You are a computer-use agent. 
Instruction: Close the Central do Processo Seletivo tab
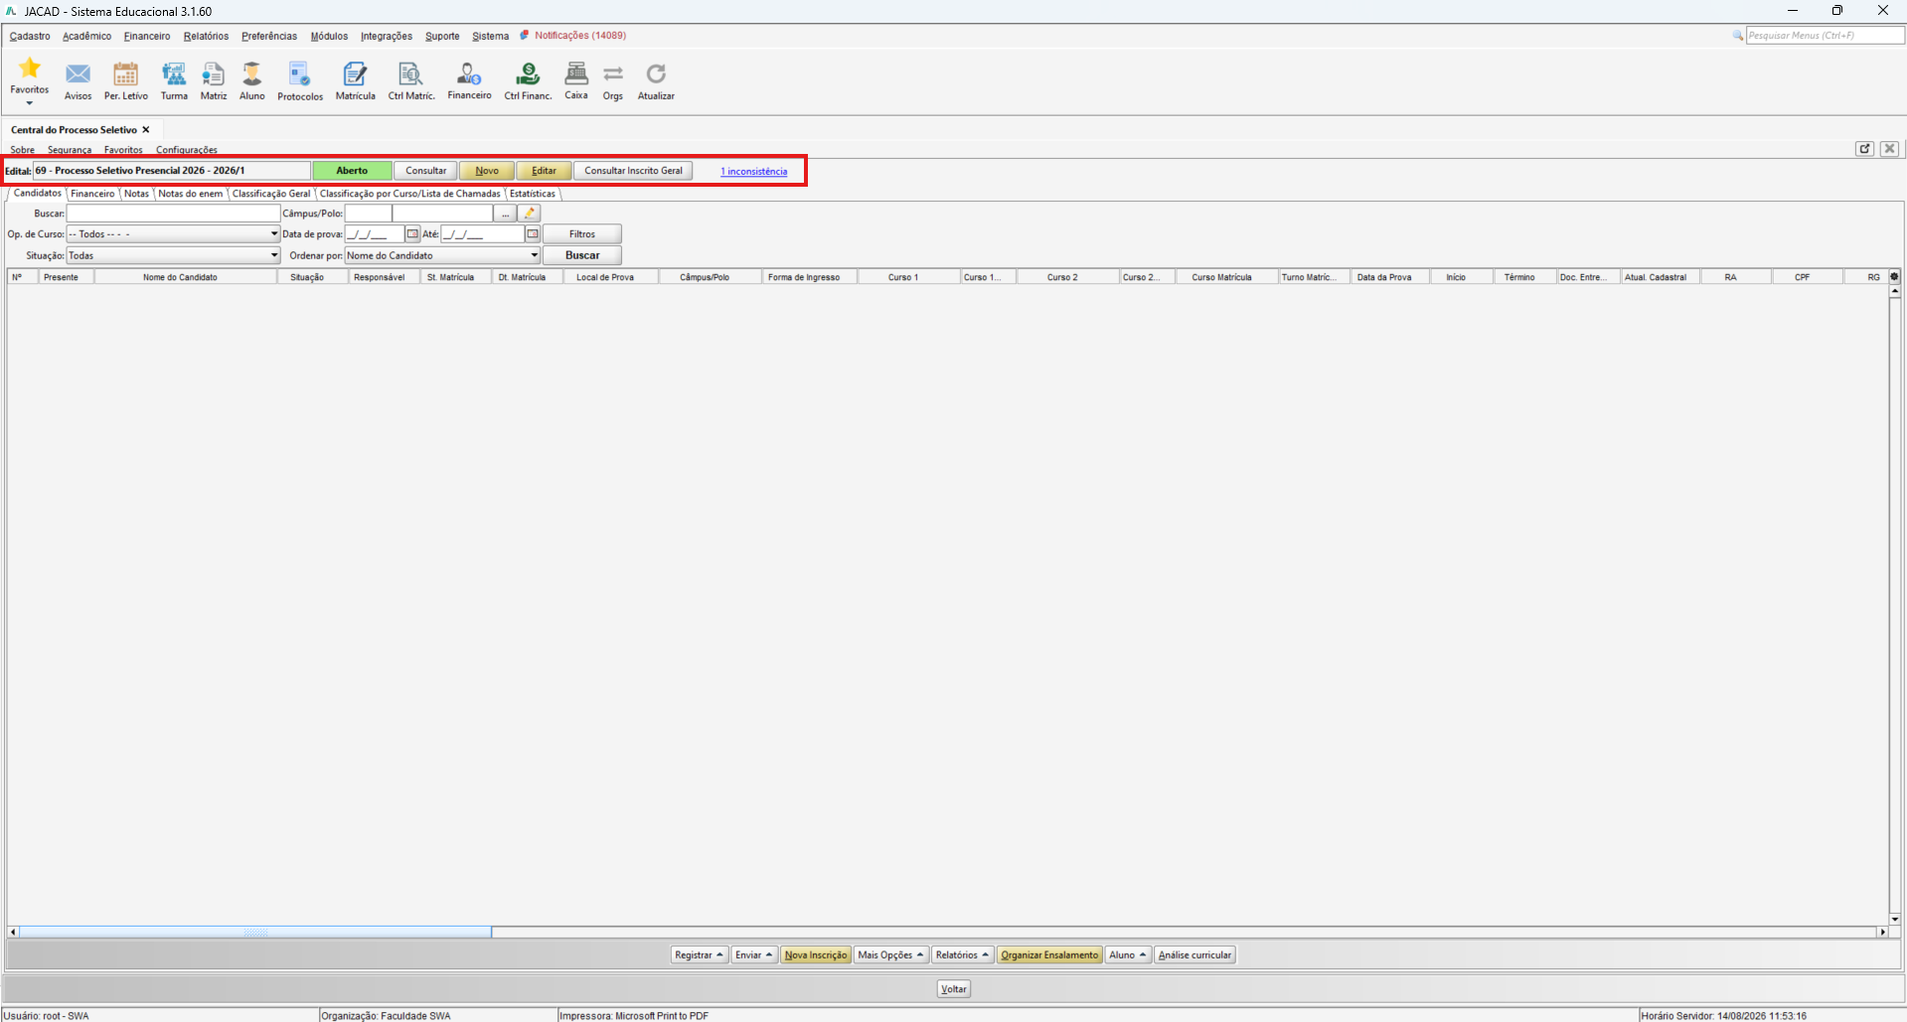click(146, 130)
